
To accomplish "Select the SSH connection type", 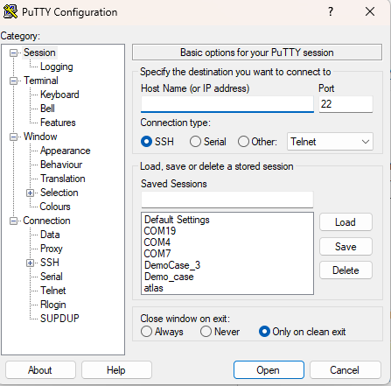I will pos(146,142).
